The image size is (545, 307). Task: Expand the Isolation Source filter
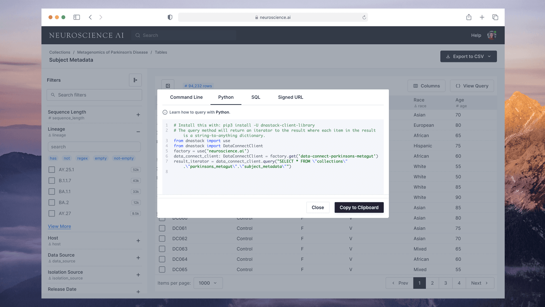coord(138,275)
